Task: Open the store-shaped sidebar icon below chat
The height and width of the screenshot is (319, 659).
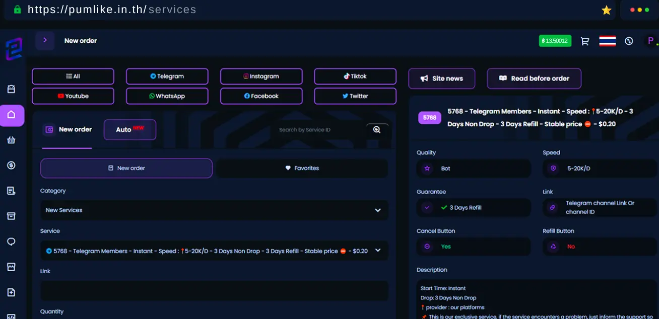Action: point(12,267)
